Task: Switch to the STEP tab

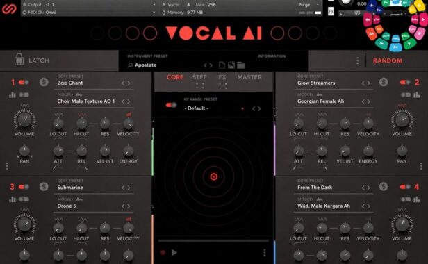Action: tap(199, 77)
